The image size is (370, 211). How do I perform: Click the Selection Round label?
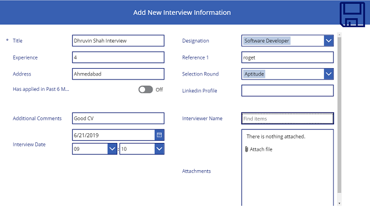click(x=200, y=74)
